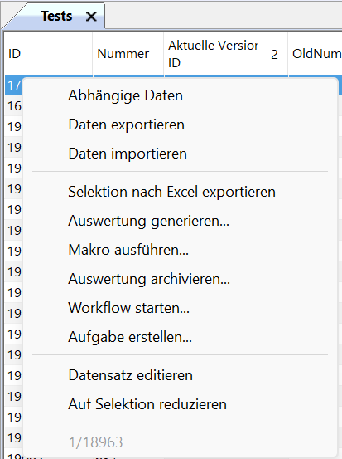Sort by the ID column header
Viewport: 342px width, 459px height.
pyautogui.click(x=49, y=54)
